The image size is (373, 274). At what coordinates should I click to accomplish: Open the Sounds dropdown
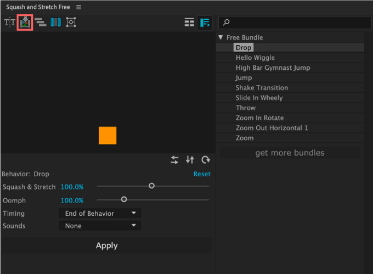tap(100, 226)
